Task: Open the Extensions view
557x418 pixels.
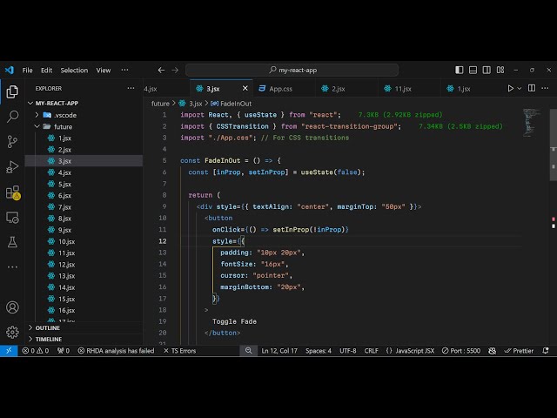Action: click(12, 192)
